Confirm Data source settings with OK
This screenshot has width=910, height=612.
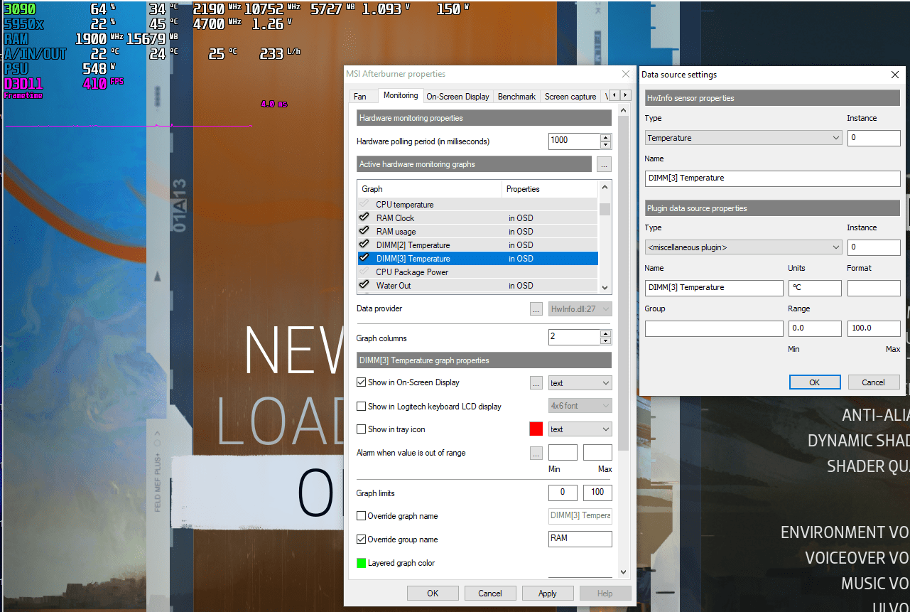click(815, 382)
